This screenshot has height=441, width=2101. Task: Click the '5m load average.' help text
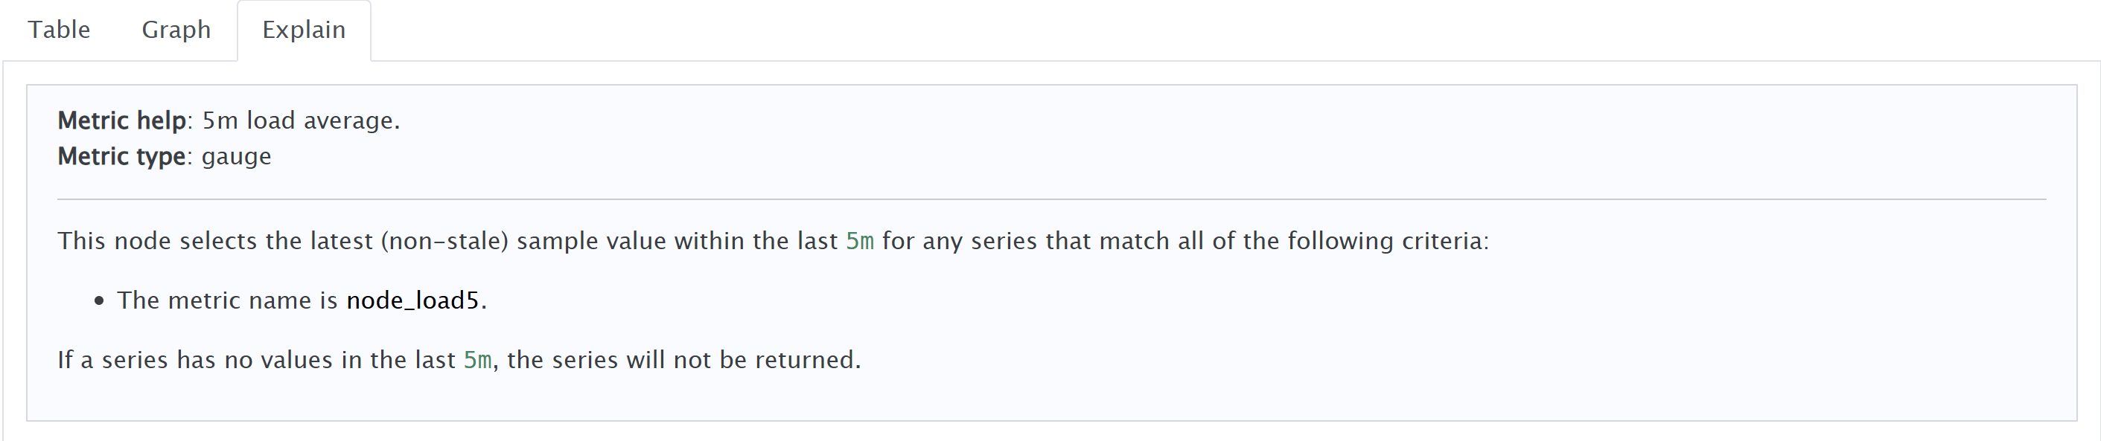(x=301, y=120)
